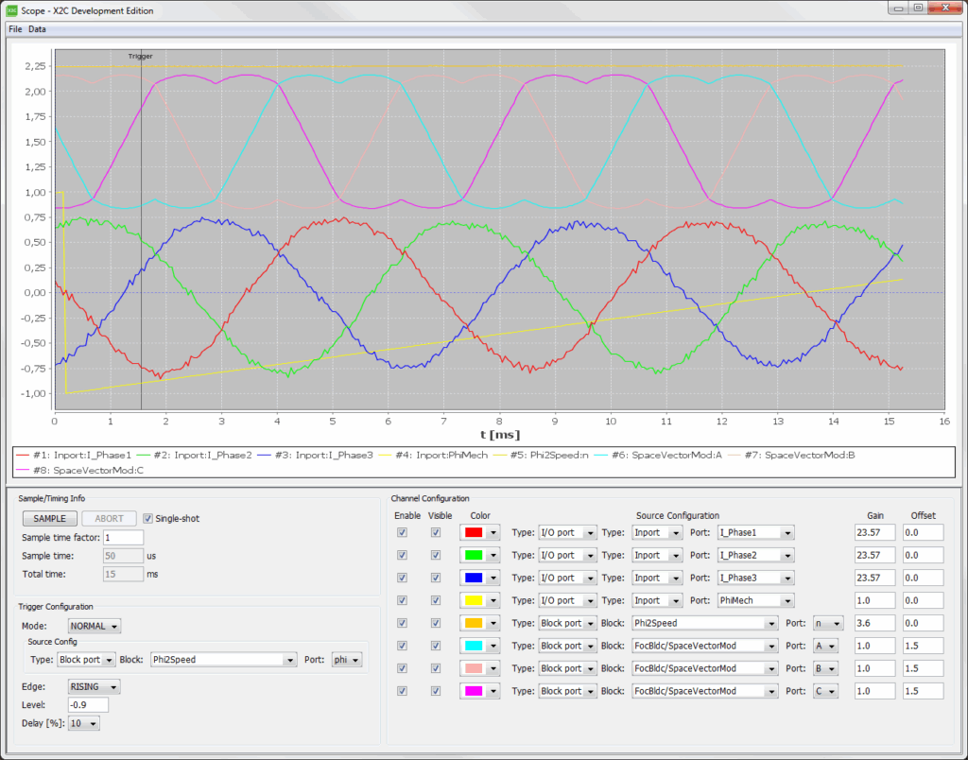Click the t [ms] axis label
Image resolution: width=968 pixels, height=760 pixels.
[500, 435]
